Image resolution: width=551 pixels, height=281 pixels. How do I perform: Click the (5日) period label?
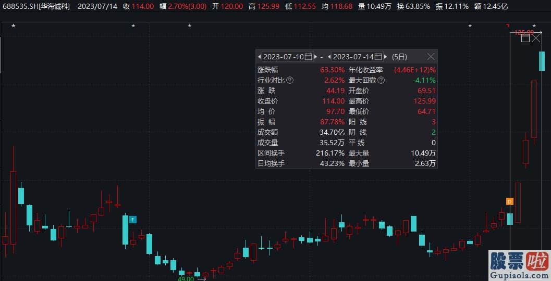(x=399, y=57)
